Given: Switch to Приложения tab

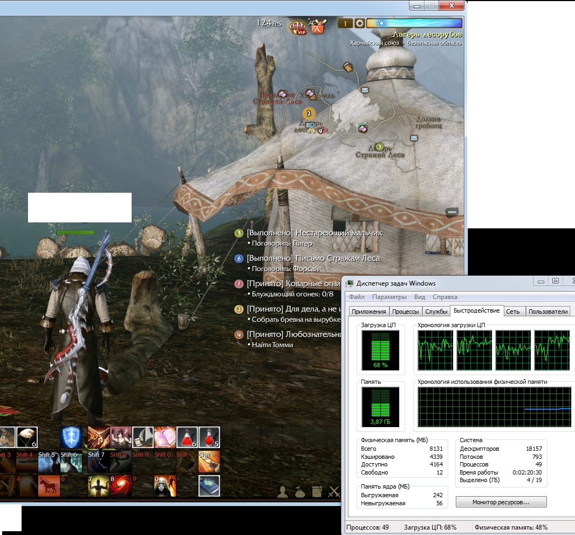Looking at the screenshot, I should [x=368, y=311].
